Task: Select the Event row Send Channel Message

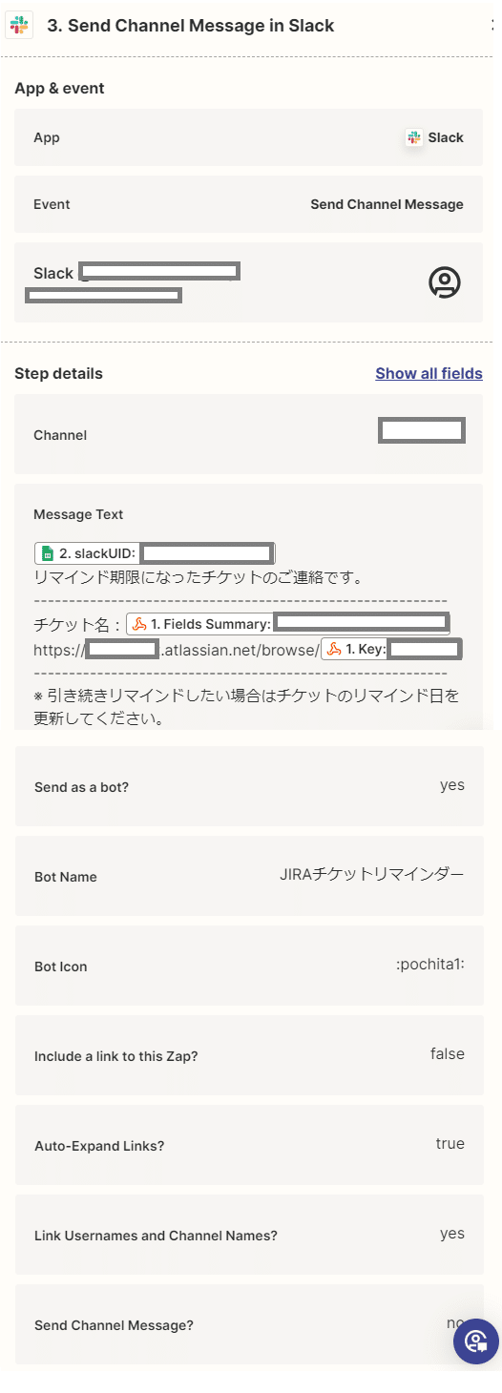Action: [248, 204]
